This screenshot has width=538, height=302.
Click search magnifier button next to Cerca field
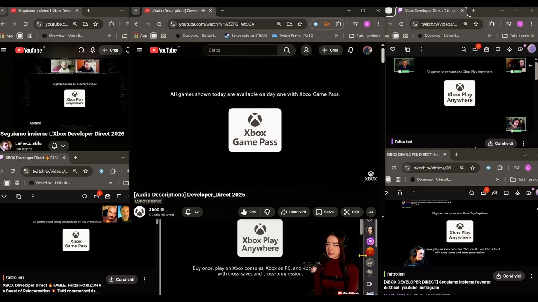[287, 50]
